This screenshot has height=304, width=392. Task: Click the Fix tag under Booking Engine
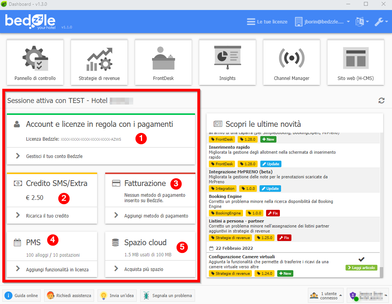click(273, 213)
